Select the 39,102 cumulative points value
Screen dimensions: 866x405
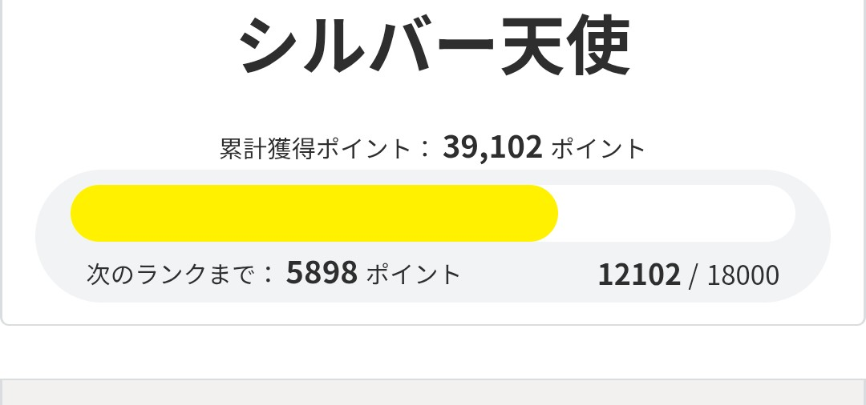492,147
